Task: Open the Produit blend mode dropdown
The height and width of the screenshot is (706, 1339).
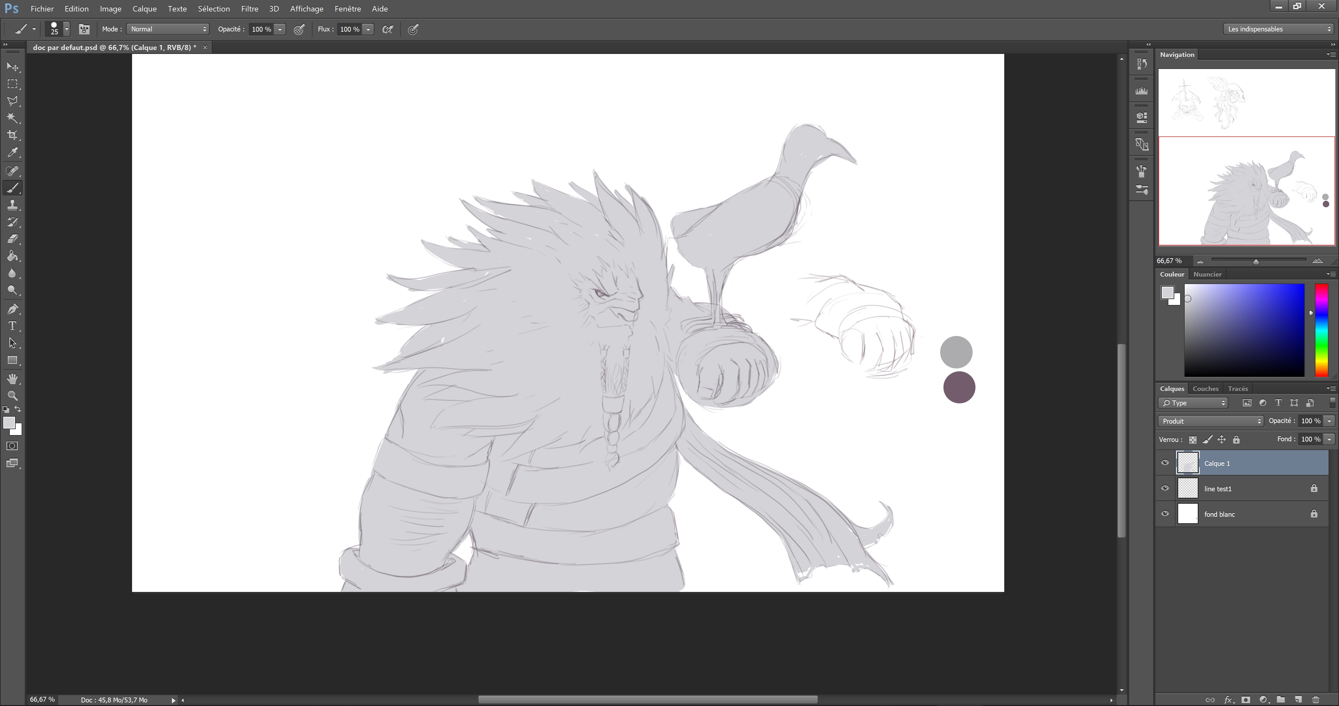Action: pos(1210,421)
